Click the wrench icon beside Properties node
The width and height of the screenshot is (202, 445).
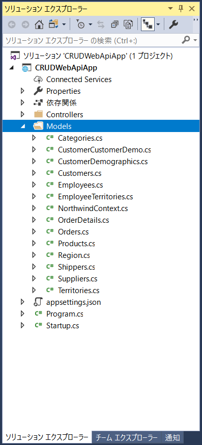[38, 91]
